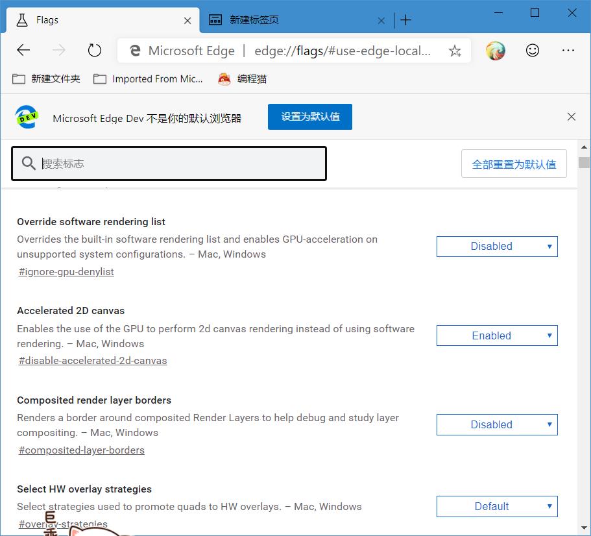Screen dimensions: 591x536
Task: Open the user profile avatar
Action: [x=495, y=50]
